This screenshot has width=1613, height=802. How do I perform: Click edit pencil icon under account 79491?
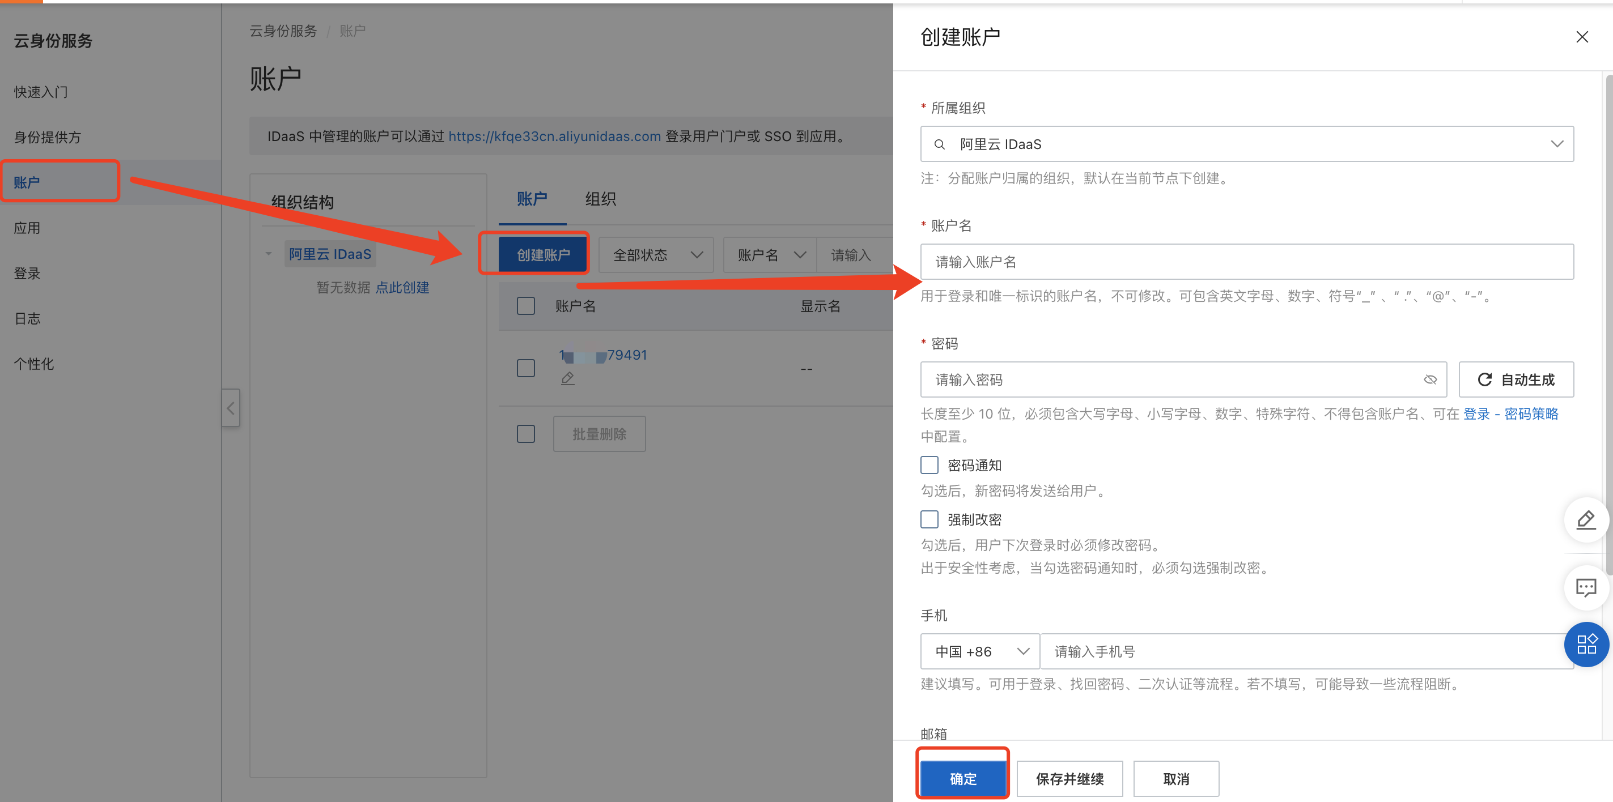point(567,378)
